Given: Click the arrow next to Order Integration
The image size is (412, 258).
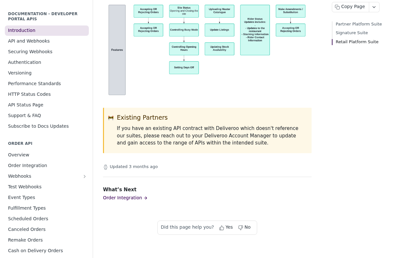Looking at the screenshot, I should click(145, 198).
